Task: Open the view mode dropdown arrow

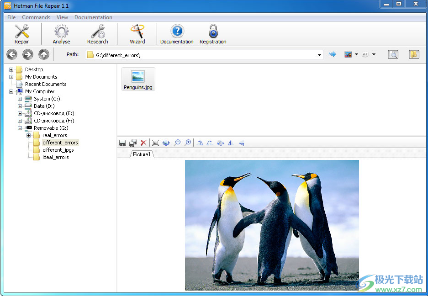Action: [356, 54]
